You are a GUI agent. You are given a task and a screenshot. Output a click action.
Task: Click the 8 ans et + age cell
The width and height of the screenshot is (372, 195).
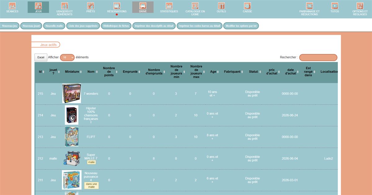(212, 137)
